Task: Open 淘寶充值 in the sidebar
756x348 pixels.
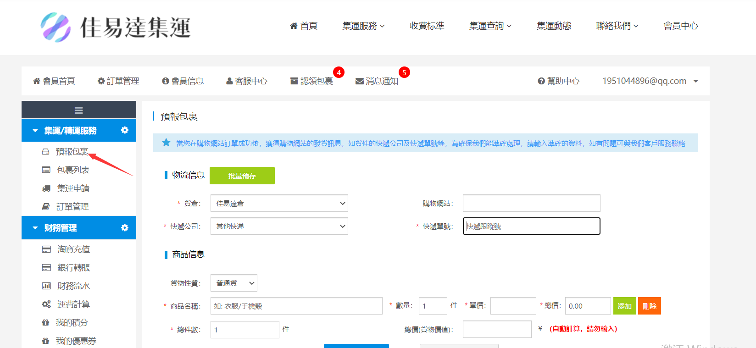Action: (x=73, y=249)
